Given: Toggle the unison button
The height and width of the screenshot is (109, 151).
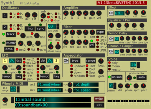Looking at the screenshot, I should pyautogui.click(x=117, y=77).
